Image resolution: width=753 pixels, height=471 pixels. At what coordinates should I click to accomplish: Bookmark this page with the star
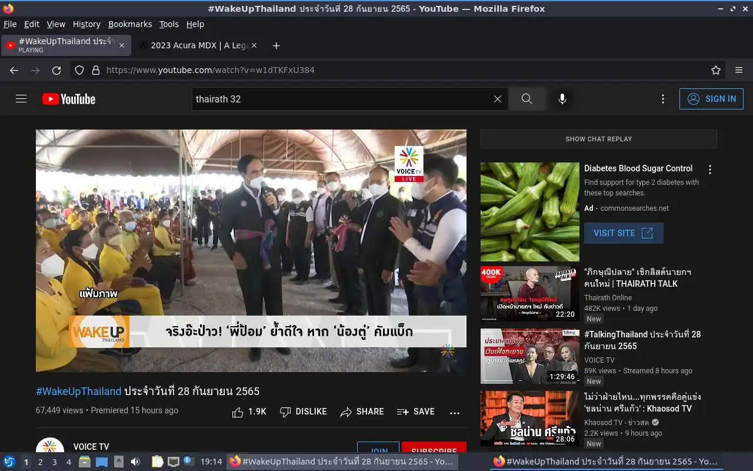[x=716, y=70]
